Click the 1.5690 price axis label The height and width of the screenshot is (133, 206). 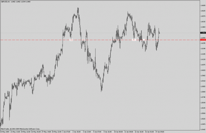pos(203,103)
